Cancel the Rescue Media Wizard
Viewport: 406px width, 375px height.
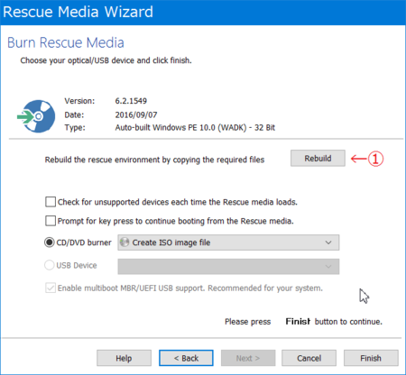tap(309, 358)
